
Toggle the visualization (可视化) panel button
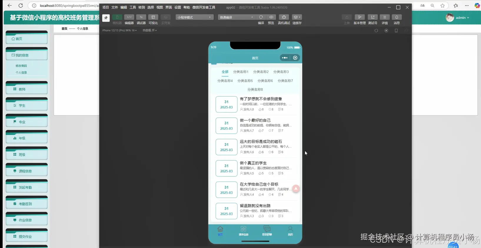[x=153, y=17]
